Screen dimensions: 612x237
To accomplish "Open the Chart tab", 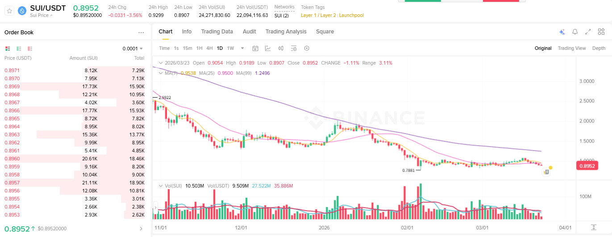I will [x=166, y=32].
